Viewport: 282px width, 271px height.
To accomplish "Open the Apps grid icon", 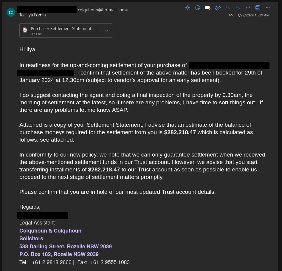I will pyautogui.click(x=258, y=8).
